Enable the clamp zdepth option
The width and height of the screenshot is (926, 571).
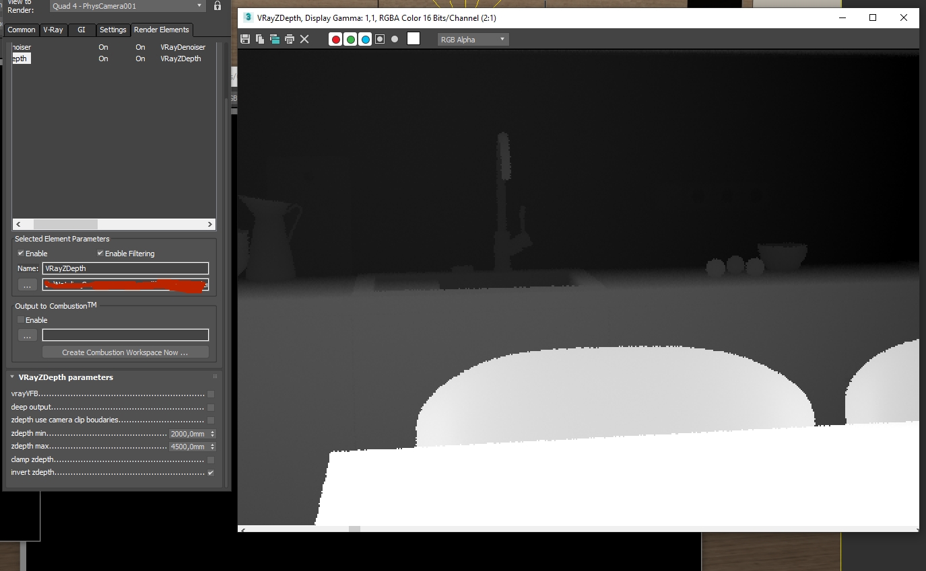point(211,460)
